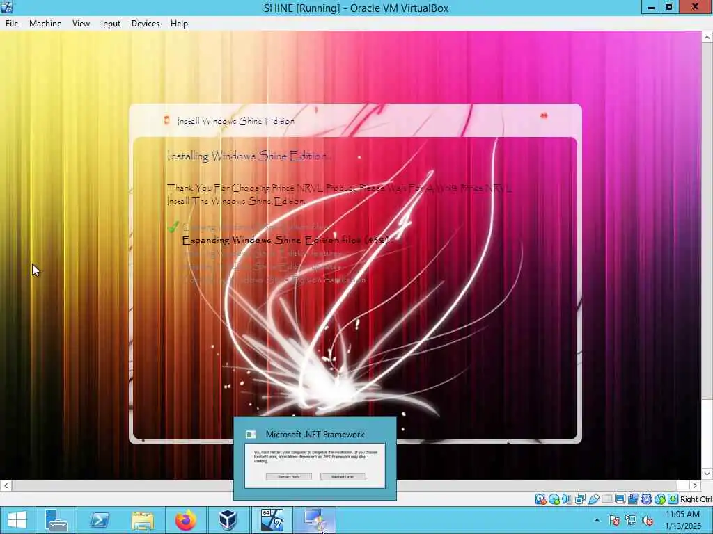
Task: Open the View menu
Action: point(81,24)
